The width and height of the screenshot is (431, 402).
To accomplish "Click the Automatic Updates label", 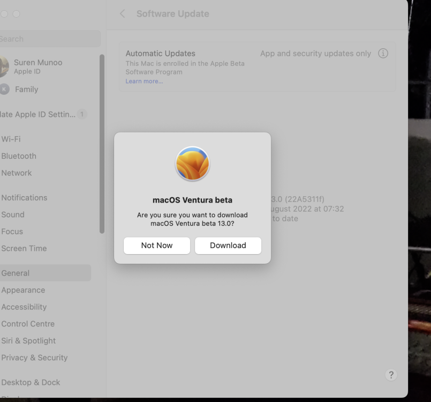I will [x=160, y=54].
